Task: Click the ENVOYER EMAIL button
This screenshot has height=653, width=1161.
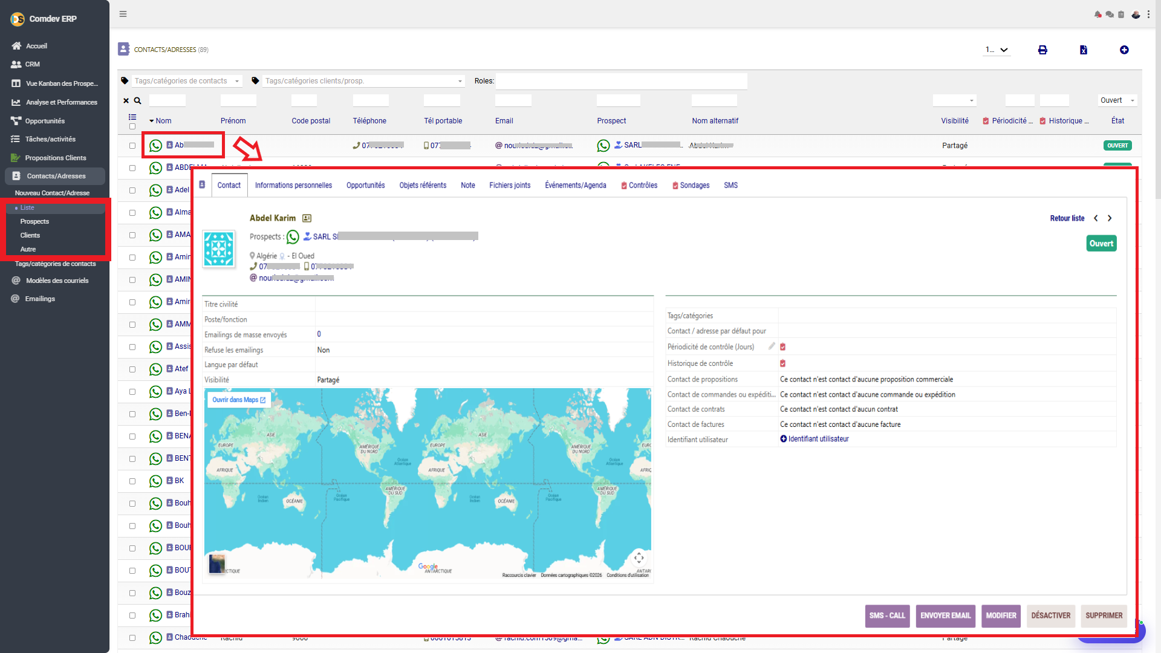Action: [x=945, y=616]
